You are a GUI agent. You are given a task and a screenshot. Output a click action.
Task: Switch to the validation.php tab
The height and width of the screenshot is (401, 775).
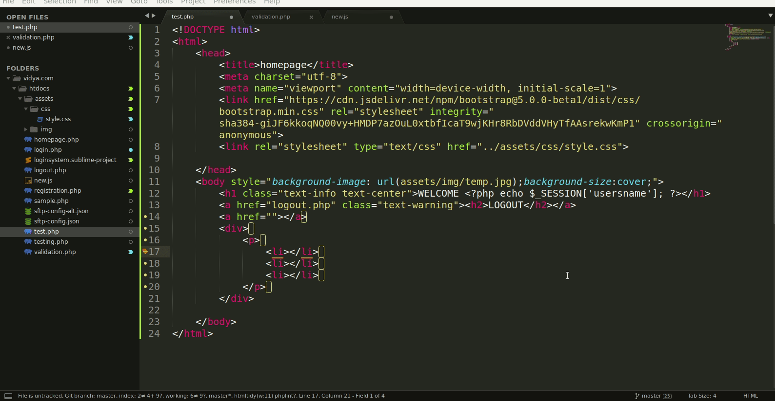(x=271, y=17)
